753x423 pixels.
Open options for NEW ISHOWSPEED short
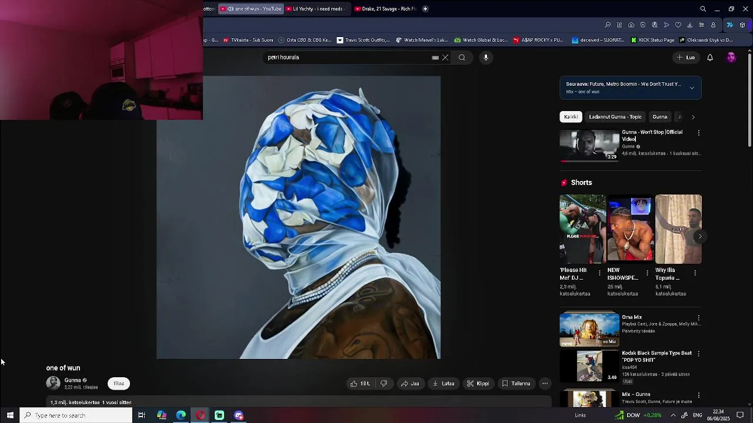pos(648,273)
